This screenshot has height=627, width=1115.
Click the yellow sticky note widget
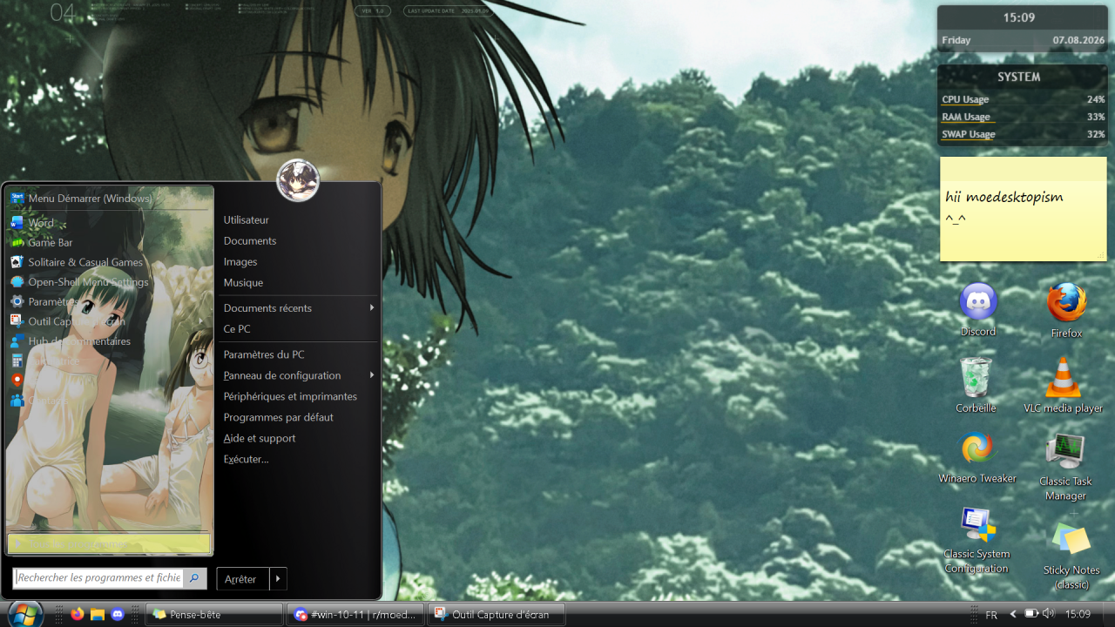coord(1023,209)
